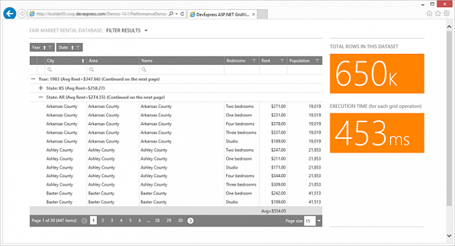Click the Rent cell $247.00

point(278,150)
